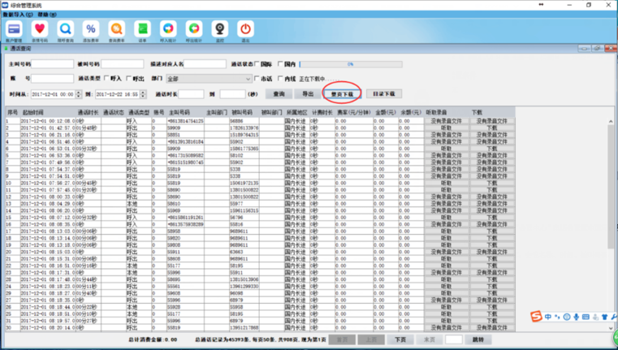Open the 帮助(H) menu
The height and width of the screenshot is (350, 618).
click(x=47, y=15)
